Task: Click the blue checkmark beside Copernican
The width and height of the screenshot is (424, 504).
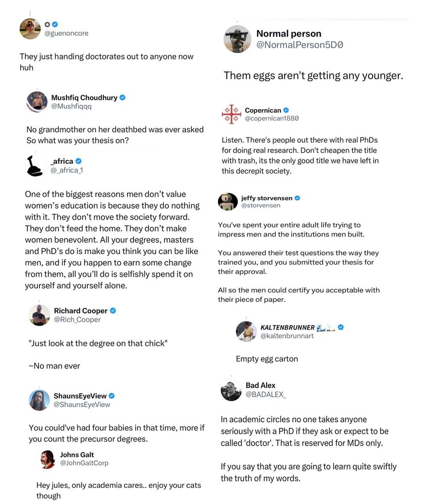Action: click(x=286, y=110)
